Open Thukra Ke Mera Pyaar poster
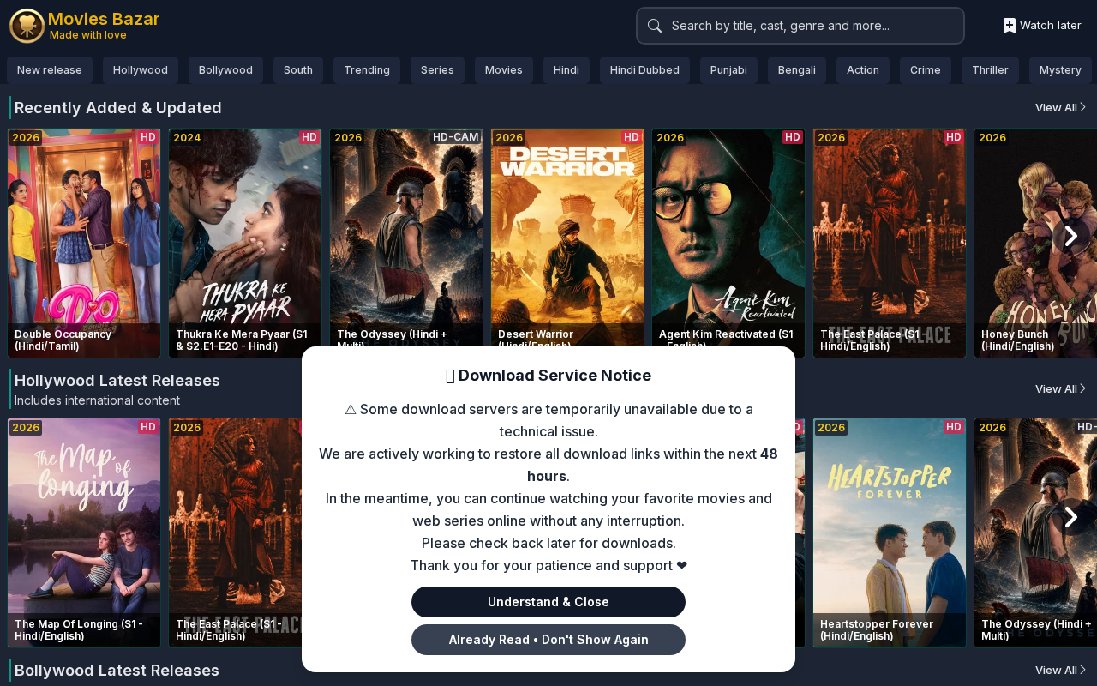 pyautogui.click(x=245, y=243)
